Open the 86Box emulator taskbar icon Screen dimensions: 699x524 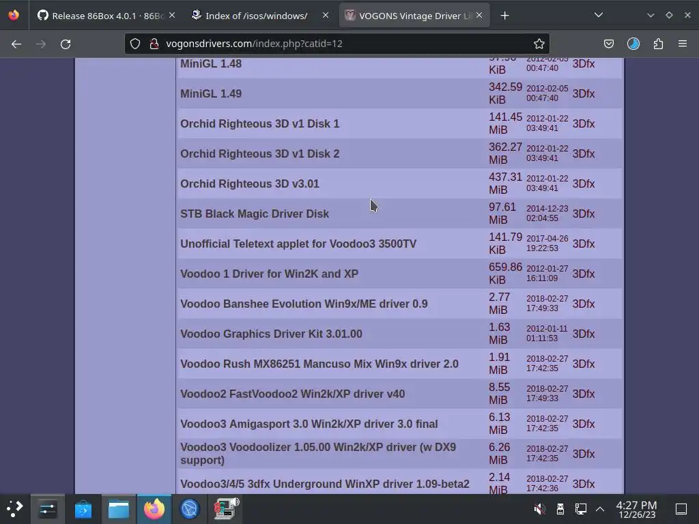(225, 509)
